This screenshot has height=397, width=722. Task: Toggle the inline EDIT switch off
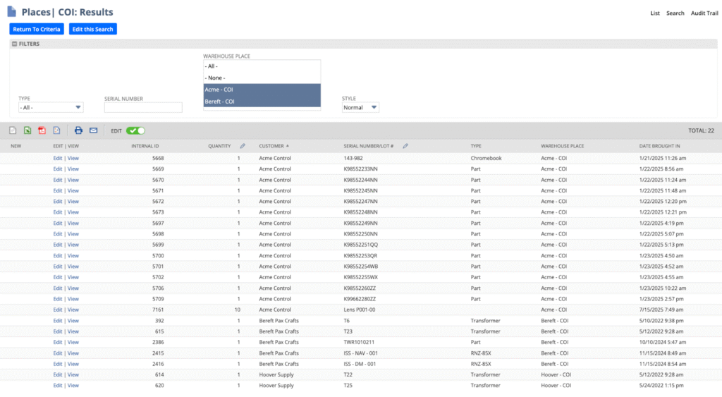(135, 130)
